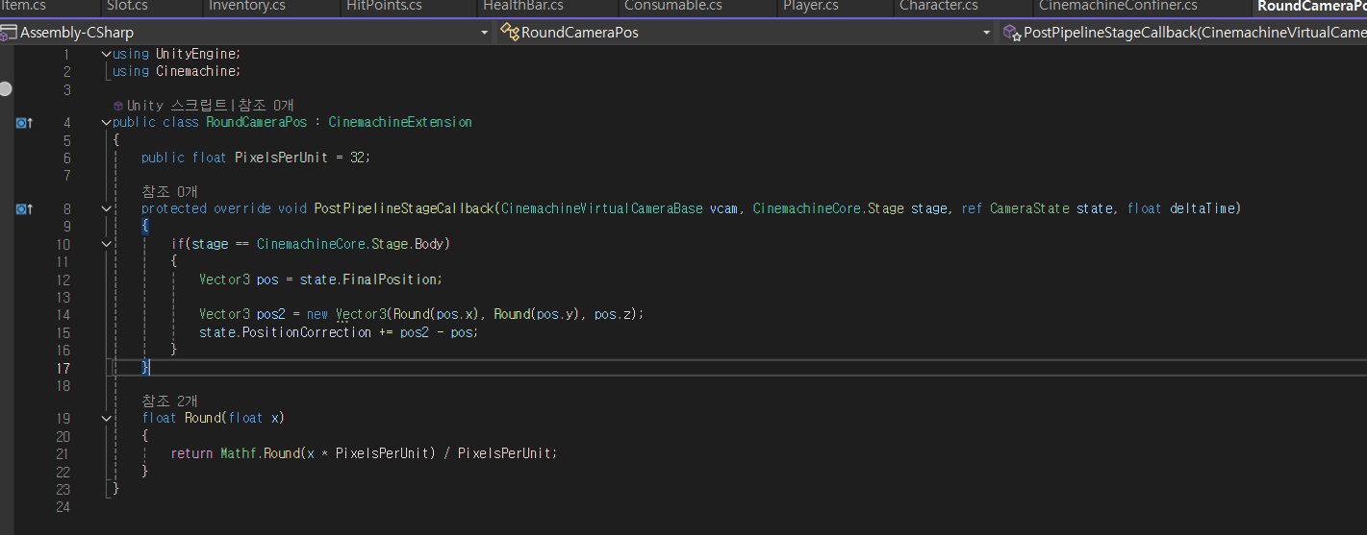Click the Assembly-CSharp project icon

8,33
